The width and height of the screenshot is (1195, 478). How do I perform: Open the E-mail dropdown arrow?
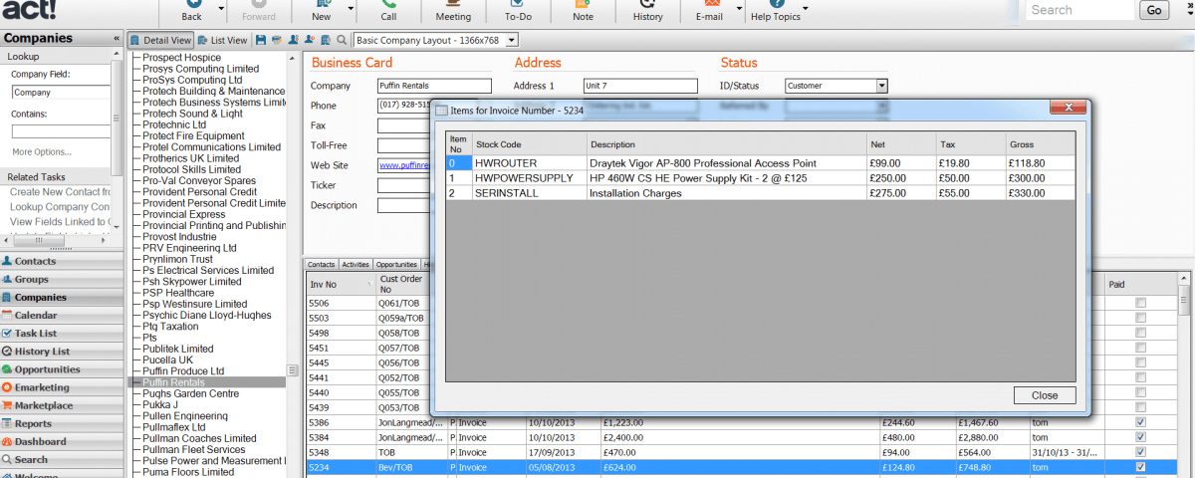(739, 8)
